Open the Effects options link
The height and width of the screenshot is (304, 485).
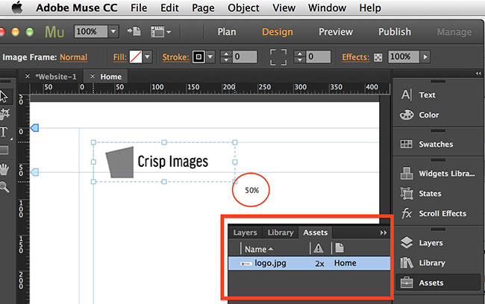[x=356, y=57]
